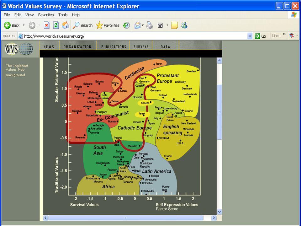301x226 pixels.
Task: Click scroll left arrow of map frame
Action: 45,218
